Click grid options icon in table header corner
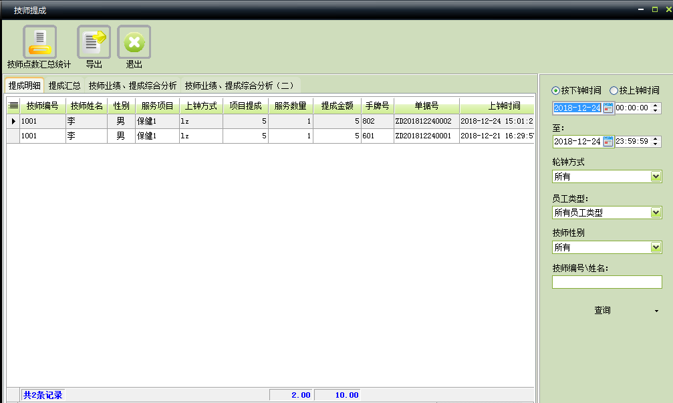Screen dimensions: 673x403 [13, 106]
